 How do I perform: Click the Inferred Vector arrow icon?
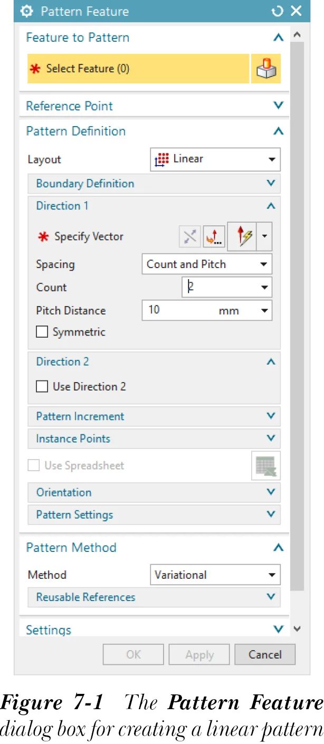tap(243, 237)
